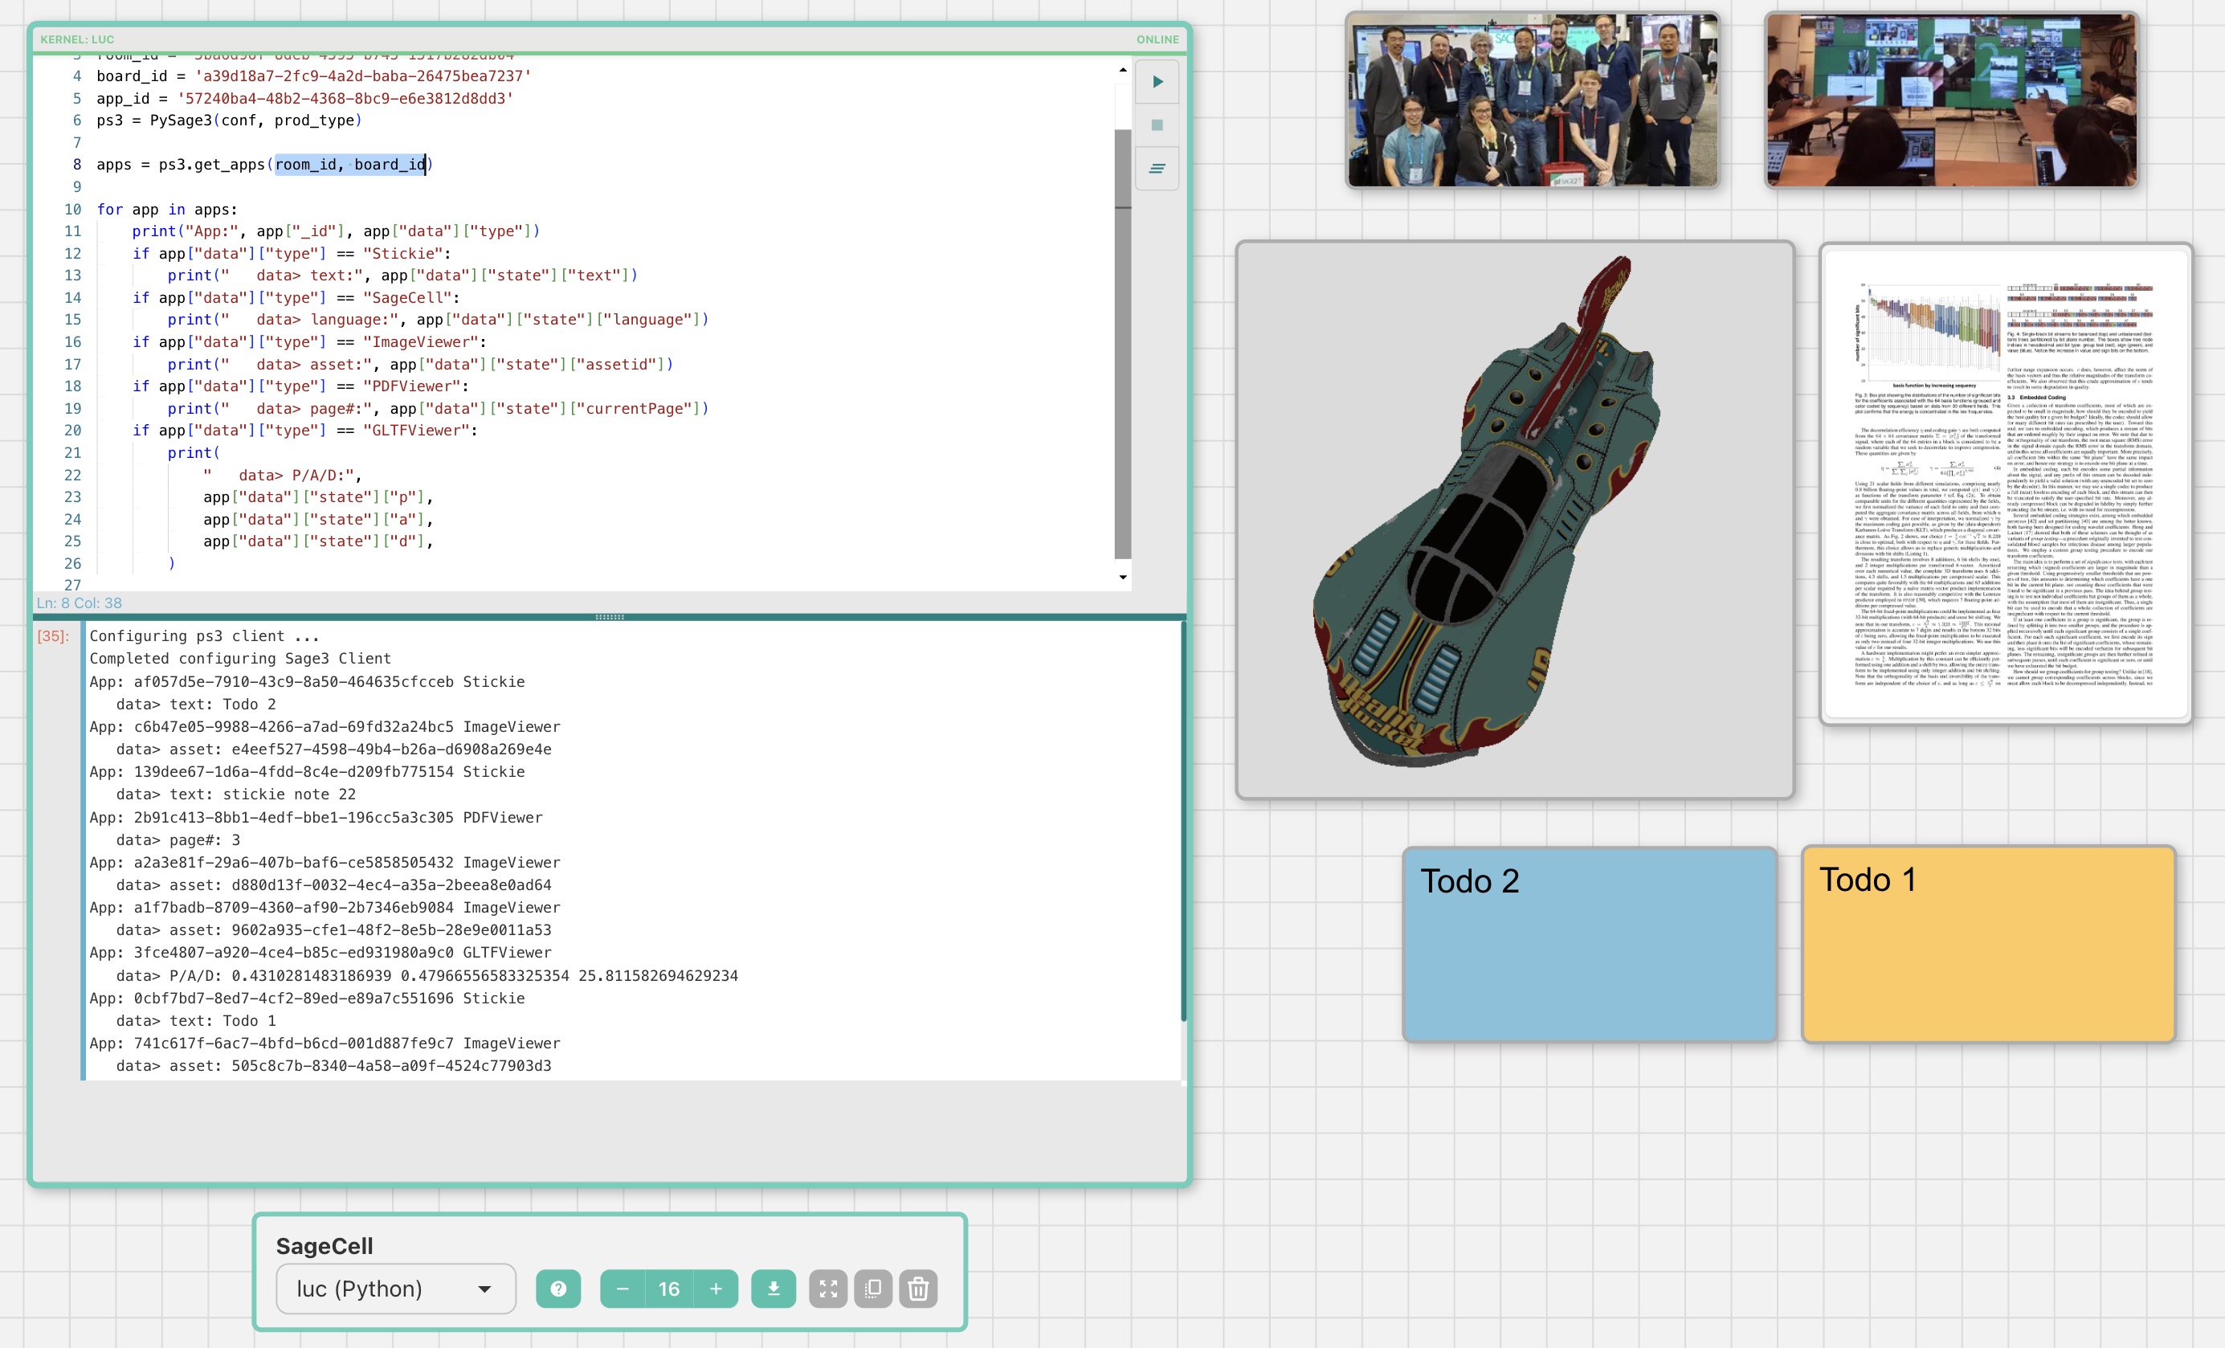Select the display wall room photo
This screenshot has height=1348, width=2225.
point(1951,100)
